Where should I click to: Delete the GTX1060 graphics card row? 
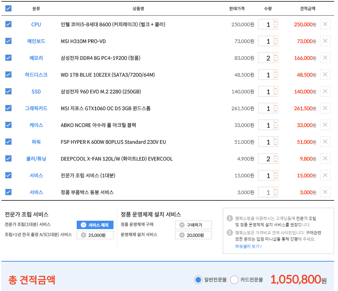coord(325,108)
